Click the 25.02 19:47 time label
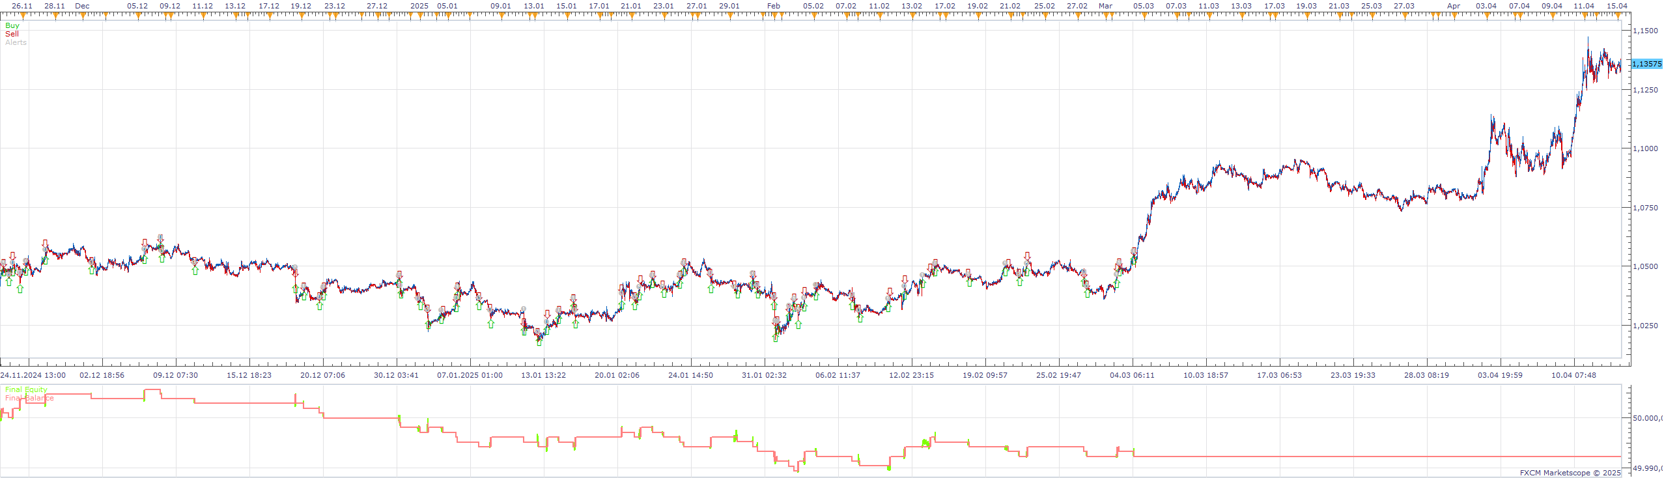The height and width of the screenshot is (478, 1664). [1058, 375]
